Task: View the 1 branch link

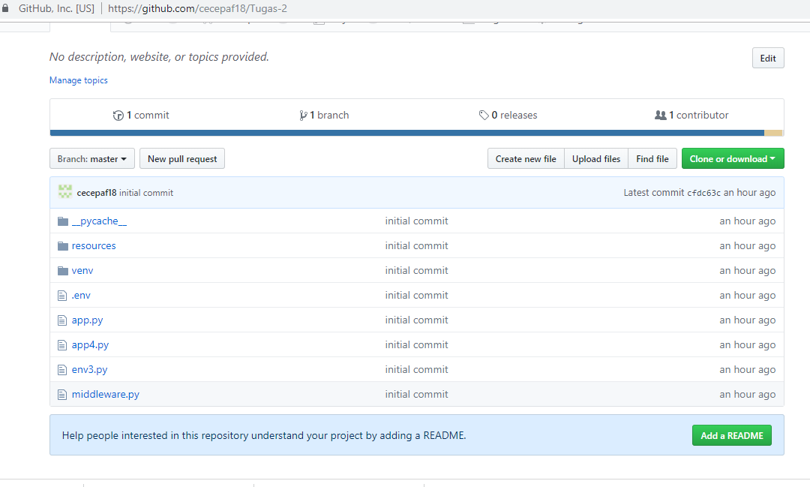Action: 324,116
